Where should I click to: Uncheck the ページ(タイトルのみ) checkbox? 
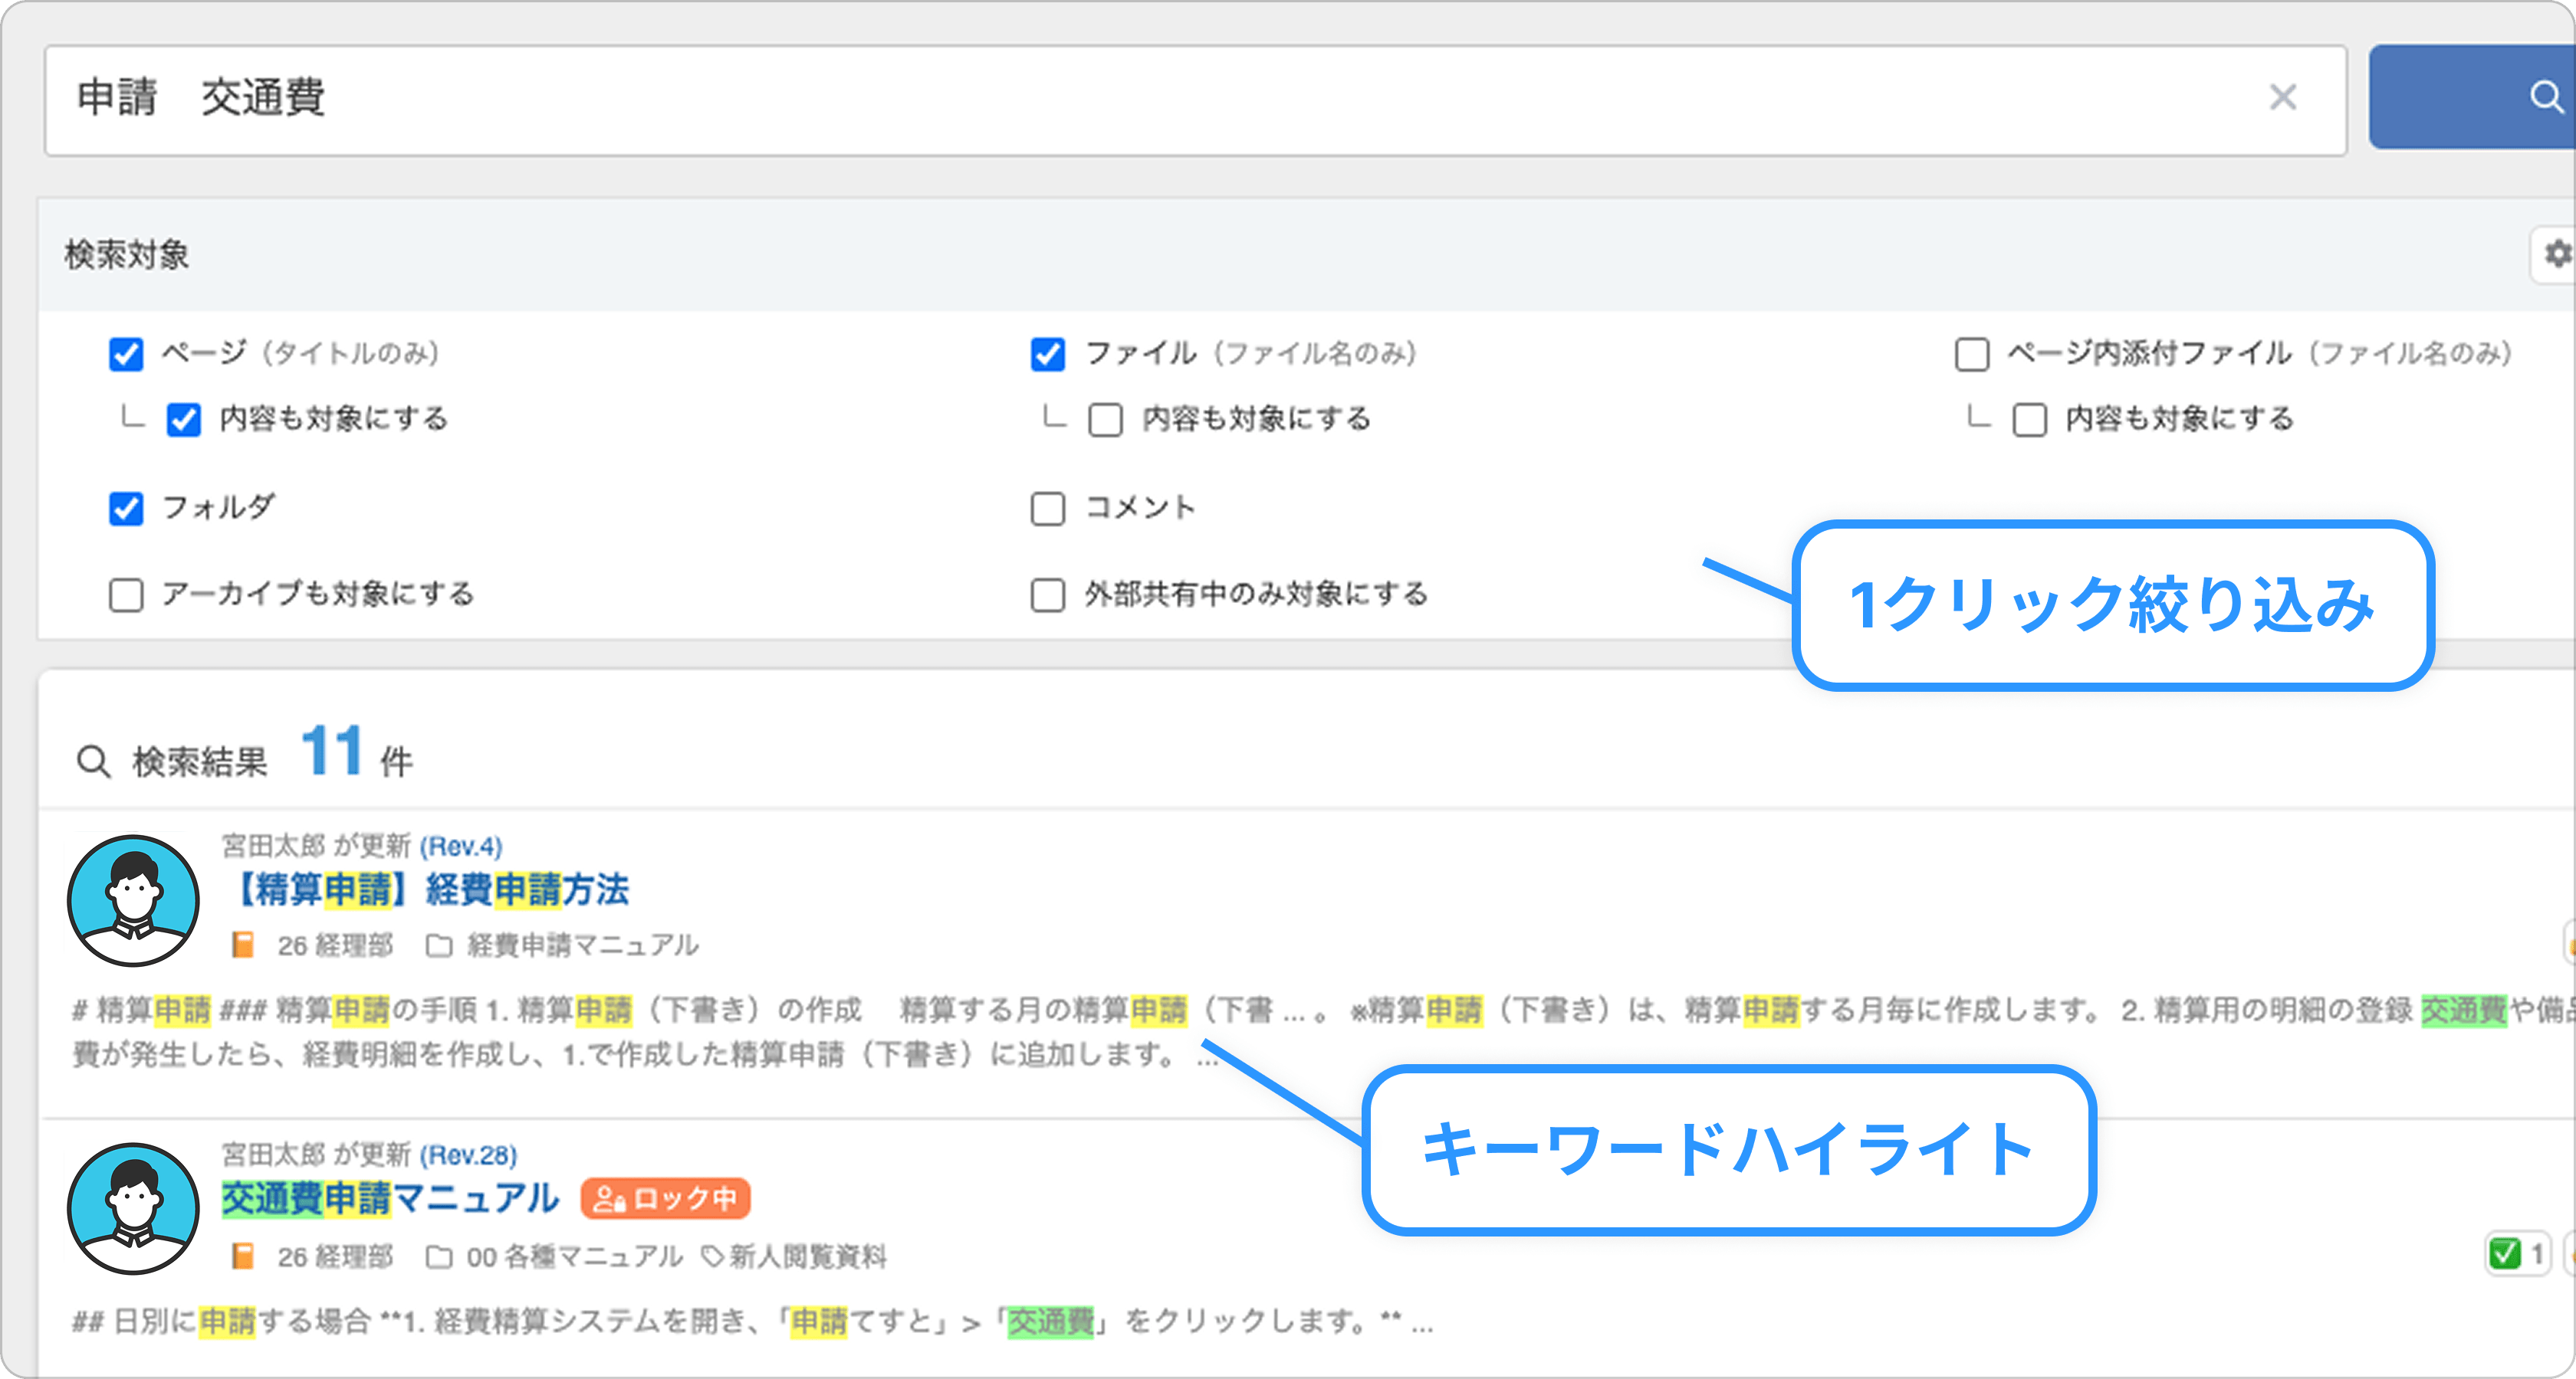pos(126,354)
